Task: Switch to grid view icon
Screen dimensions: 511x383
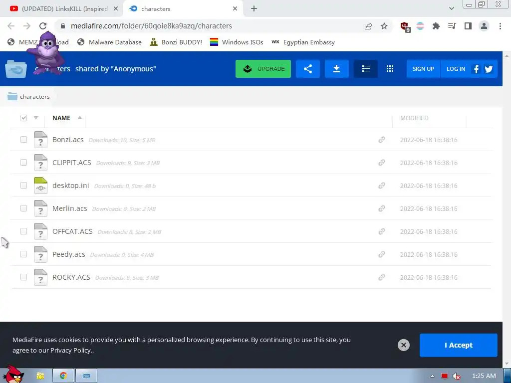Action: [x=390, y=69]
